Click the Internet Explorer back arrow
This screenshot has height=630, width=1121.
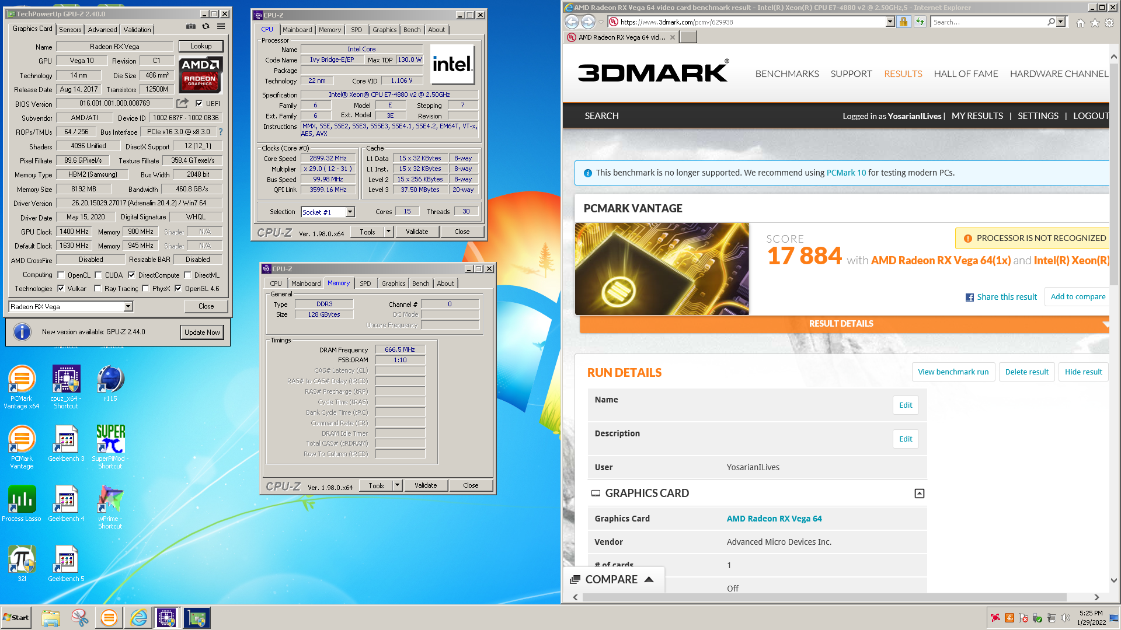tap(572, 22)
